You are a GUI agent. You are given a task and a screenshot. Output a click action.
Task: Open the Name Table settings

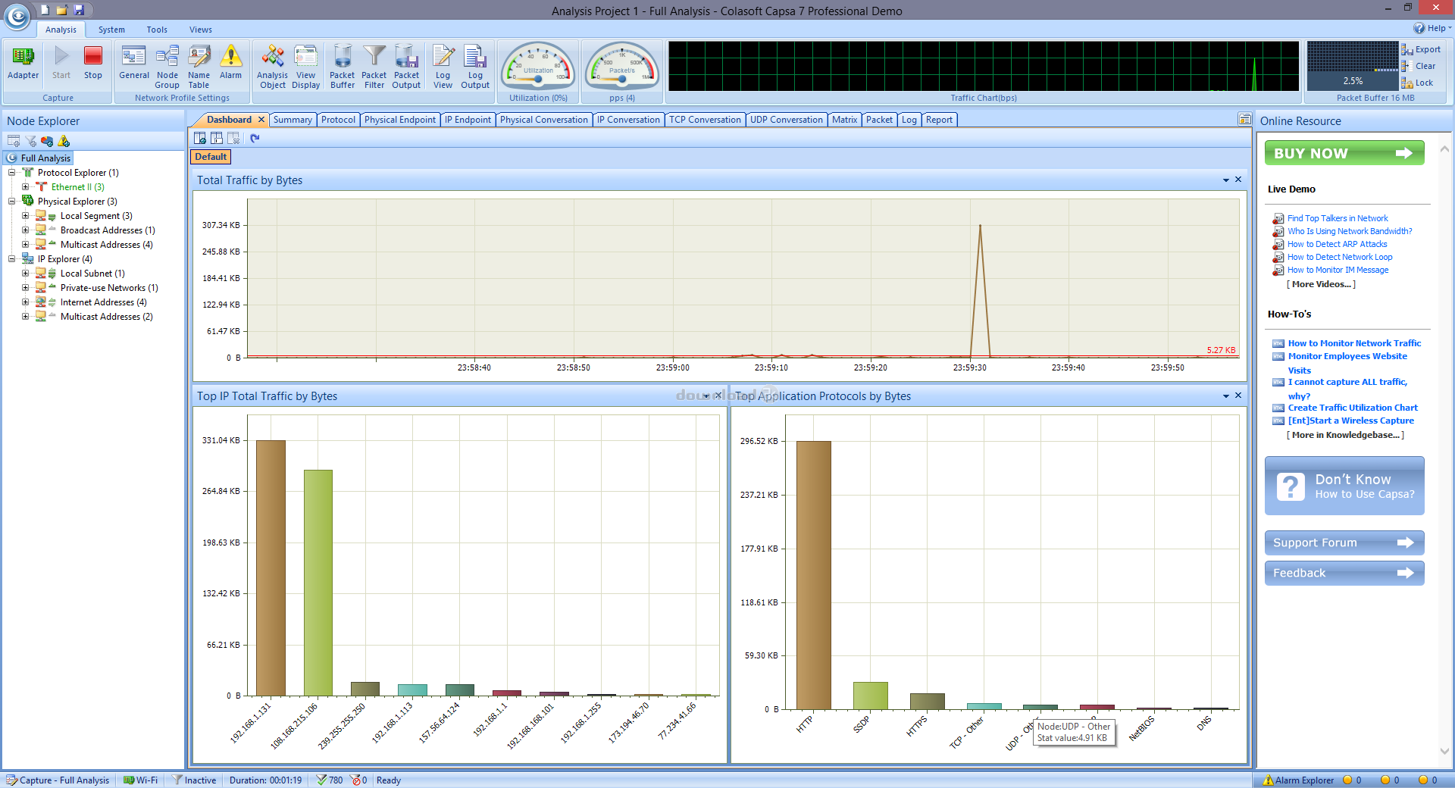point(199,67)
